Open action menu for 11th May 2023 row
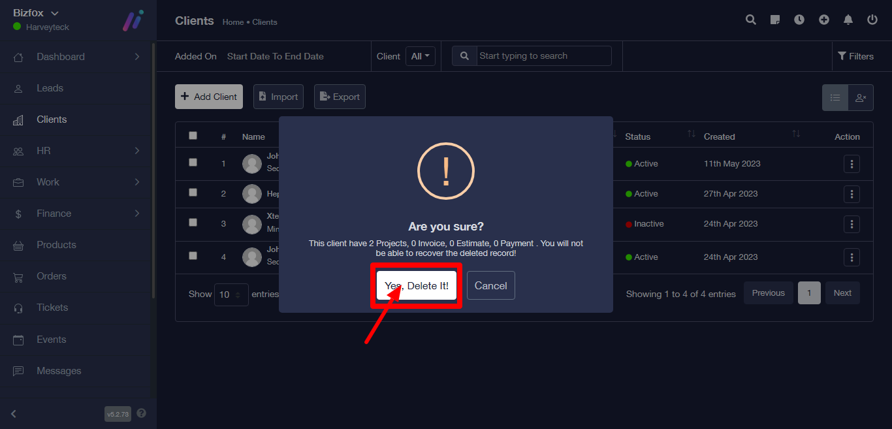This screenshot has height=429, width=892. 852,164
